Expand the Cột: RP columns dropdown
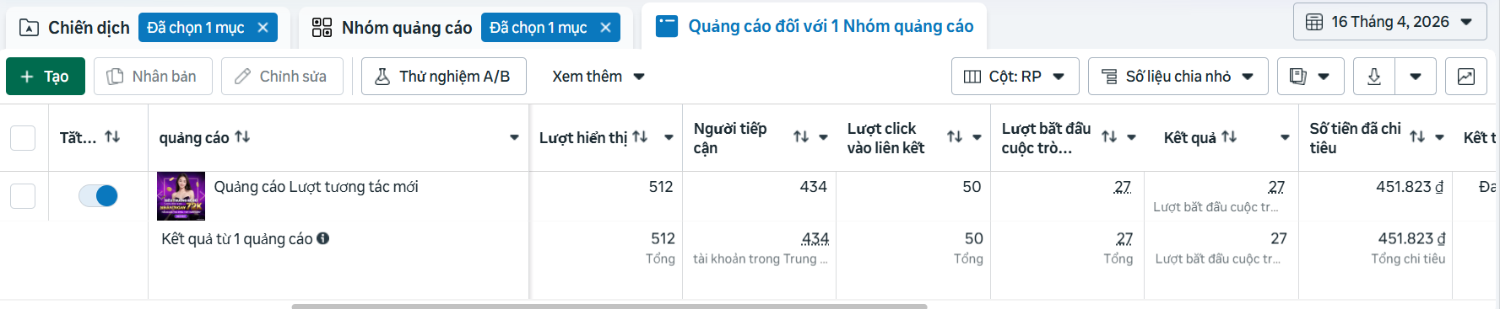Image resolution: width=1500 pixels, height=309 pixels. (x=1015, y=77)
